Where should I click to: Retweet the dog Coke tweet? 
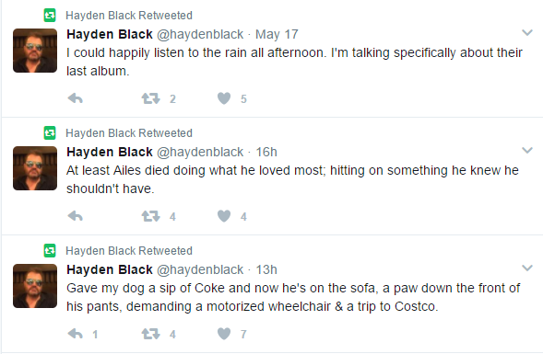(150, 334)
